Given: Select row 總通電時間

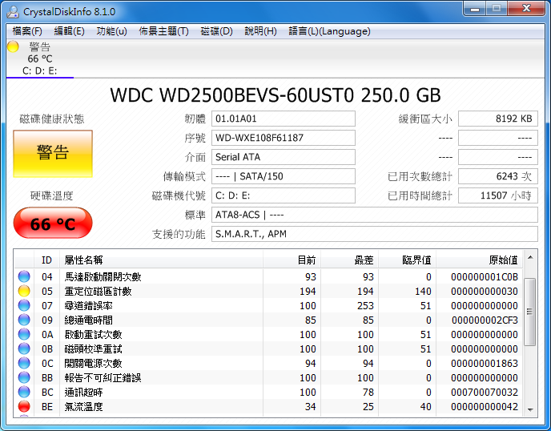Looking at the screenshot, I should pyautogui.click(x=268, y=320).
